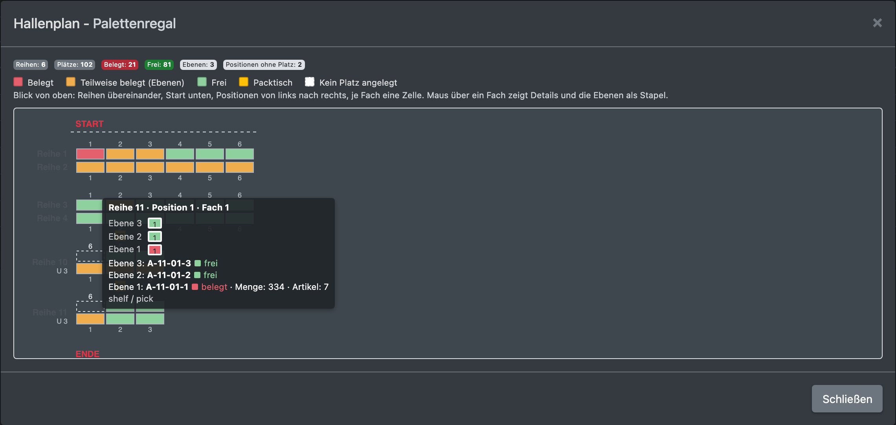The width and height of the screenshot is (896, 425).
Task: Select the green cell at Reihe 1 position 5
Action: click(210, 154)
